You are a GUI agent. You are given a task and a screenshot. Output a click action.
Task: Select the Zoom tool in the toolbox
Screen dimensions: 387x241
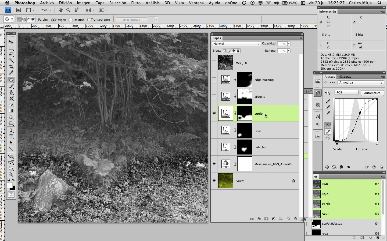point(11,174)
